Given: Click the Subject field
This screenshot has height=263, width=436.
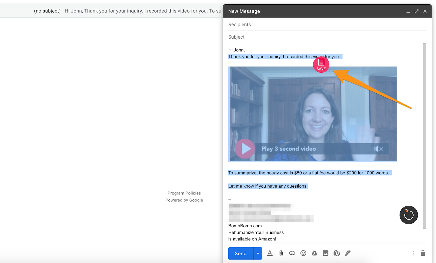Looking at the screenshot, I should 327,37.
